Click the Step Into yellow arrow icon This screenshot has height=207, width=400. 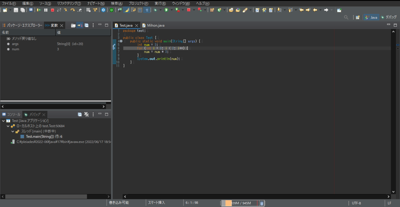(x=65, y=10)
